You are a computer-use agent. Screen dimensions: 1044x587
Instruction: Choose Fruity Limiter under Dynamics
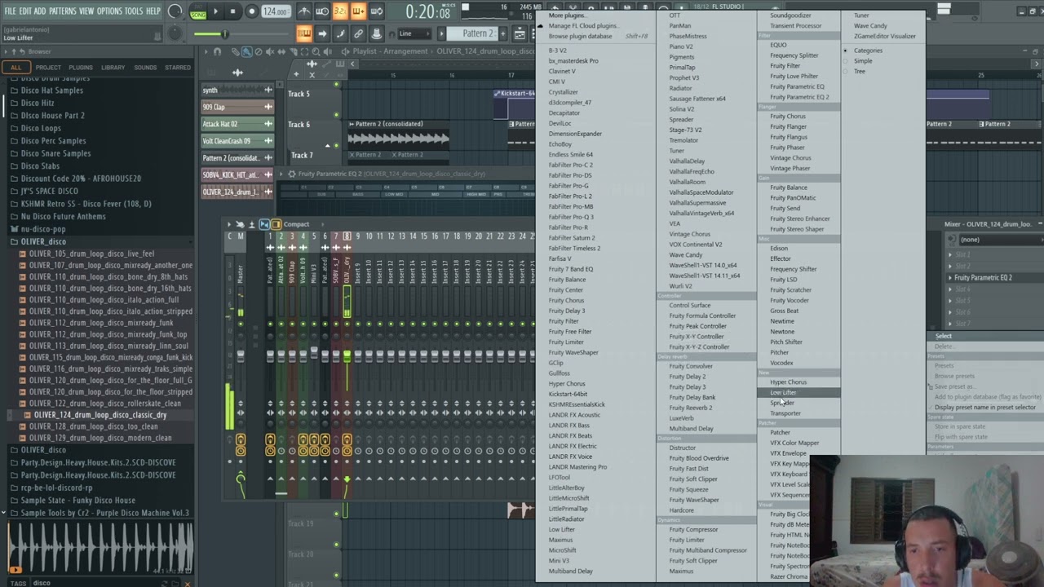click(x=687, y=540)
